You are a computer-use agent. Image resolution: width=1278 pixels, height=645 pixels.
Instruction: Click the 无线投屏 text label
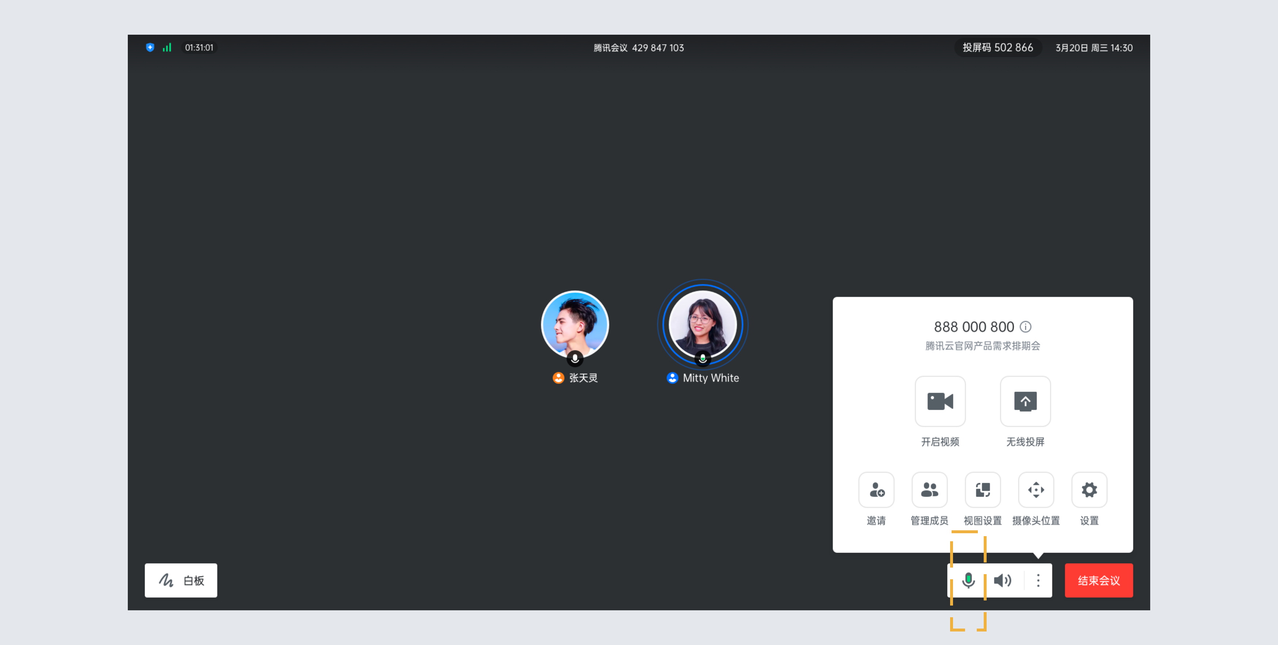point(1025,442)
